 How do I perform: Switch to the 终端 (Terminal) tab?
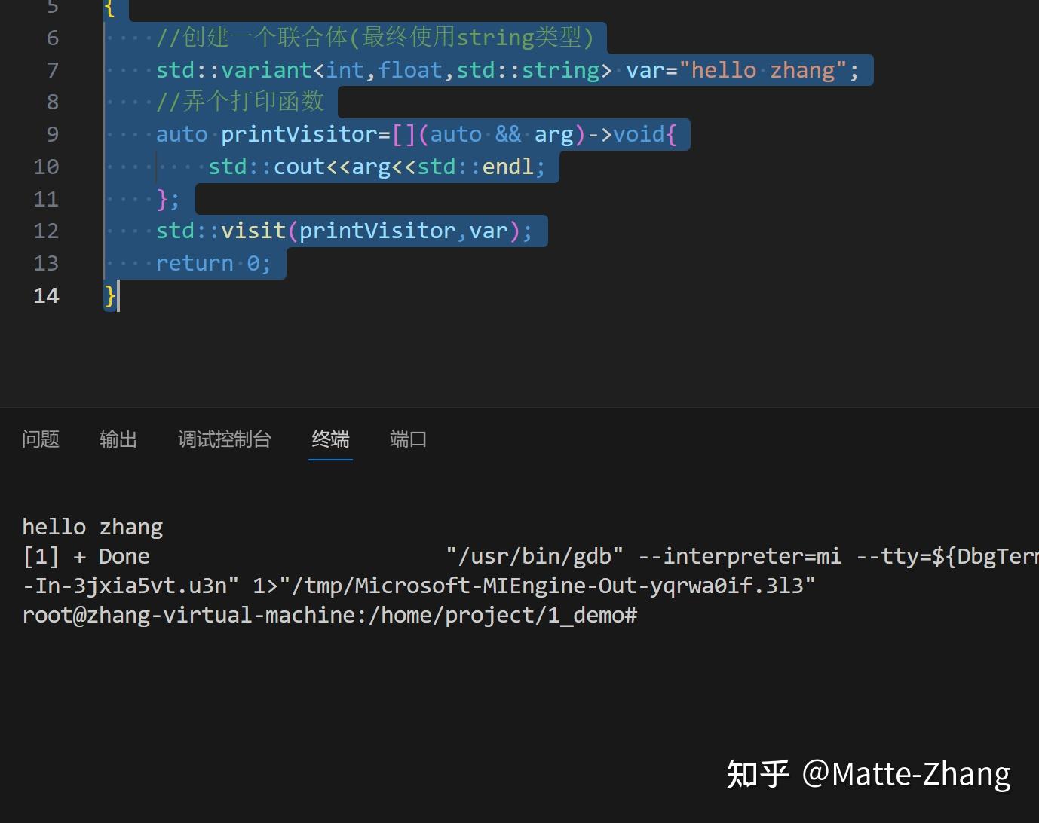(x=329, y=439)
